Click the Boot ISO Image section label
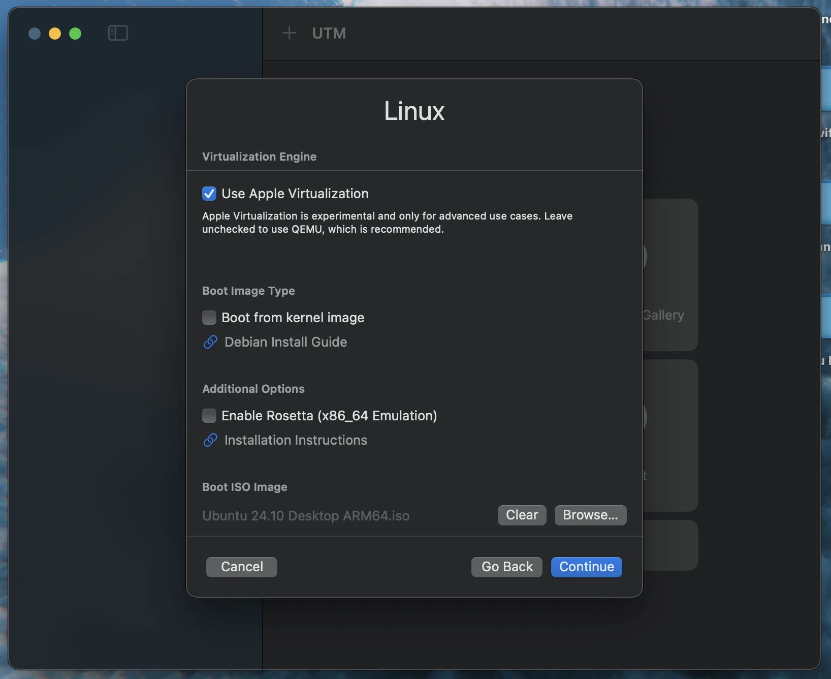 point(245,487)
